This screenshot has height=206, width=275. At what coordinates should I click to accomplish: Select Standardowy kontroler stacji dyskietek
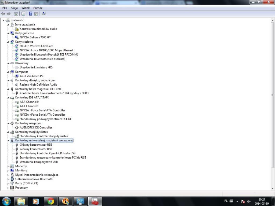44,136
